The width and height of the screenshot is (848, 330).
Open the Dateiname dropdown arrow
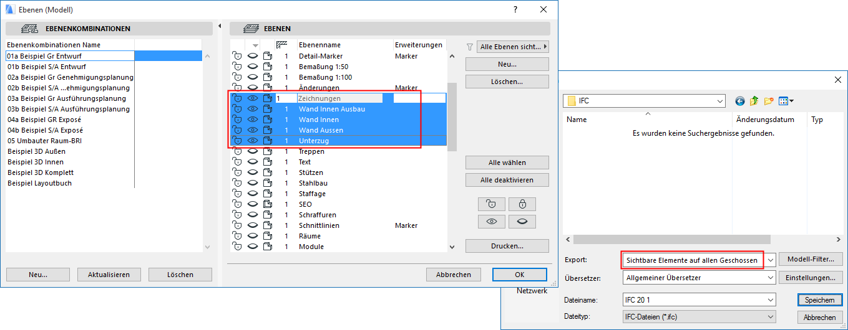[x=770, y=299]
